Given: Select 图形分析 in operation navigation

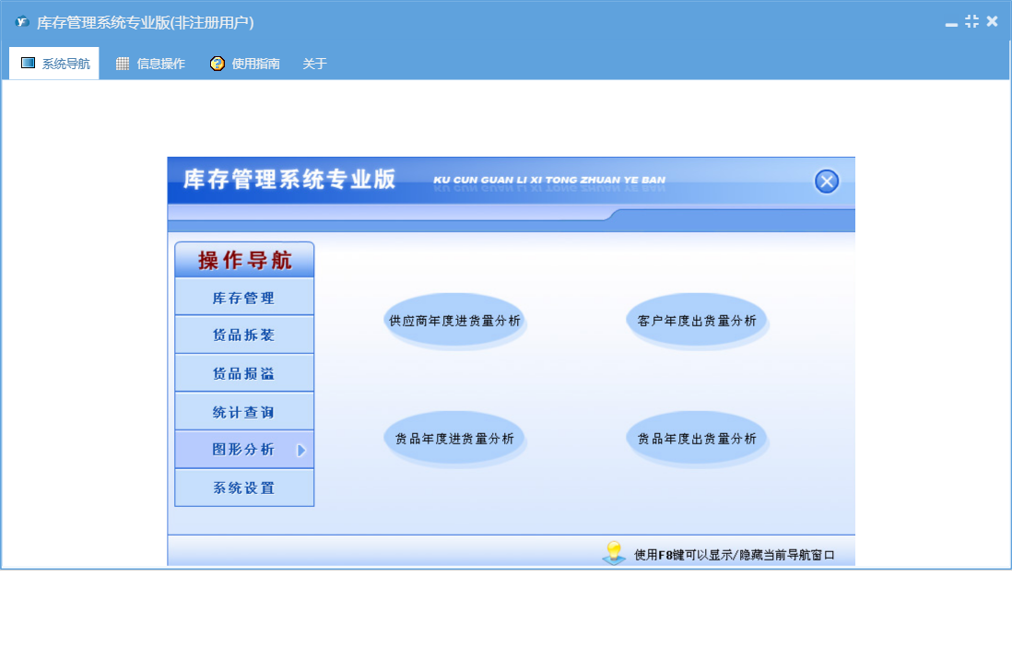Looking at the screenshot, I should [x=244, y=450].
